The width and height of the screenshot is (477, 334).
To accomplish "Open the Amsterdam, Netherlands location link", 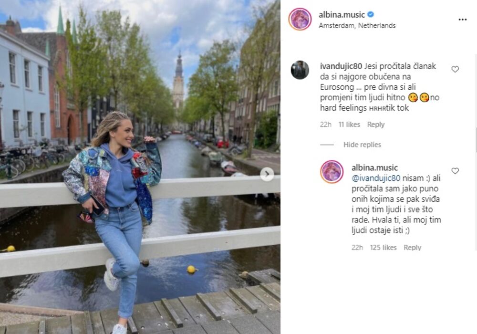I will coord(357,26).
